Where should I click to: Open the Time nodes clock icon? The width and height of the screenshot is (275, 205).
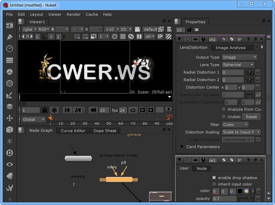[10, 49]
